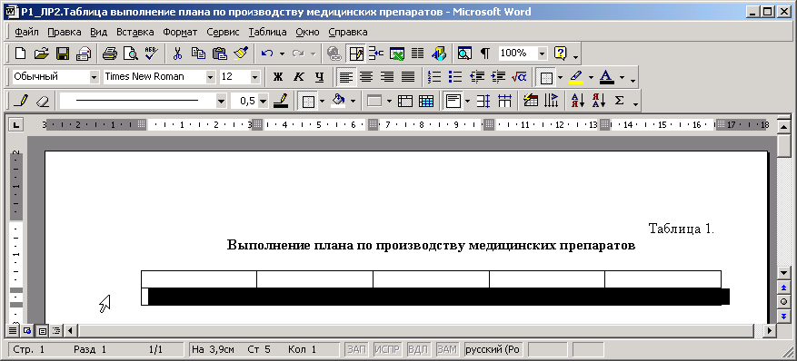Insert a Microsoft Excel worksheet
Viewport: 797px width, 361px height.
click(397, 54)
